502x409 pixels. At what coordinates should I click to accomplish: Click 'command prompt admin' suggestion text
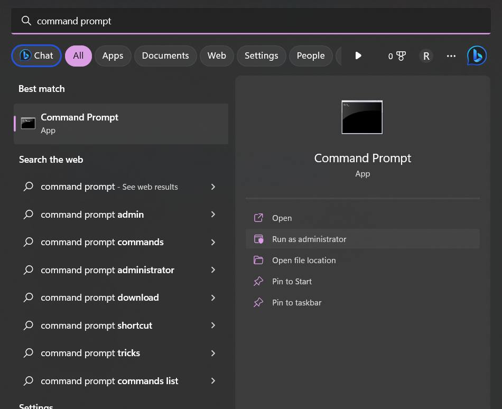(92, 215)
